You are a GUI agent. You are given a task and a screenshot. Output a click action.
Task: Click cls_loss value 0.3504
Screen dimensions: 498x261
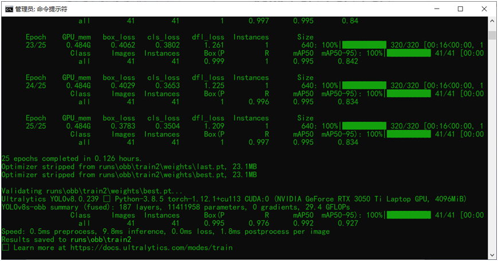[168, 126]
